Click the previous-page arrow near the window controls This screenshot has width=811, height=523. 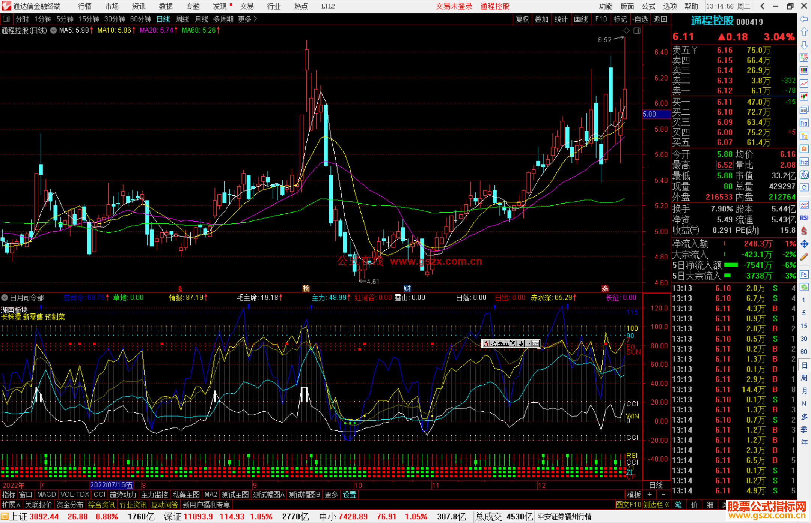coord(763,6)
